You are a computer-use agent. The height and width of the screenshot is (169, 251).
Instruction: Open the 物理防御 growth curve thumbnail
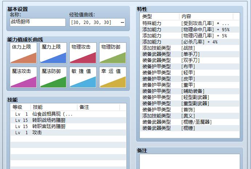coord(113,53)
